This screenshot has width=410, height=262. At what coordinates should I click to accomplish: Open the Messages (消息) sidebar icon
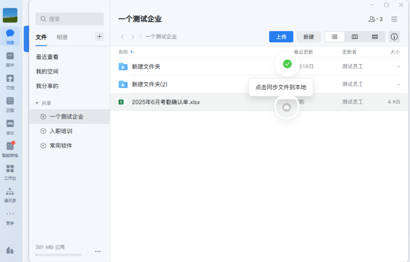[10, 36]
